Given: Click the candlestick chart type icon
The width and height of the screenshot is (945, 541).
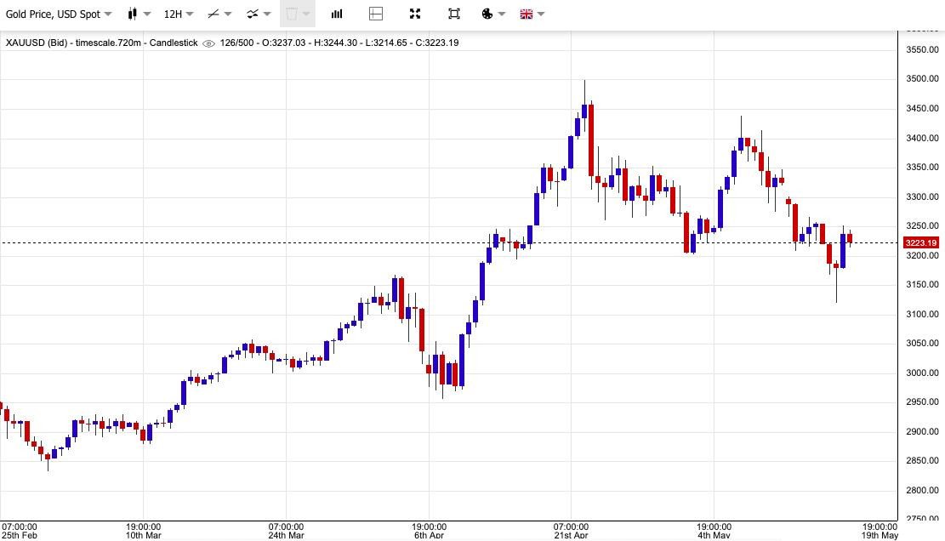Looking at the screenshot, I should (132, 14).
